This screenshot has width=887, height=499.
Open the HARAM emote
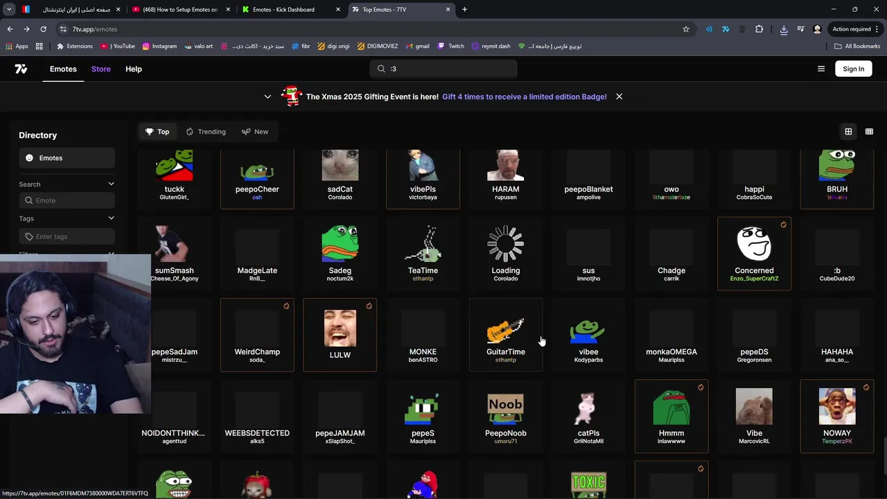pyautogui.click(x=506, y=179)
